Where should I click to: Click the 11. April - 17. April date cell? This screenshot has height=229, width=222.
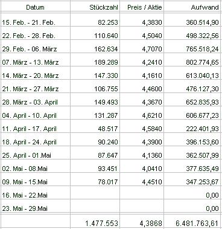click(x=35, y=126)
